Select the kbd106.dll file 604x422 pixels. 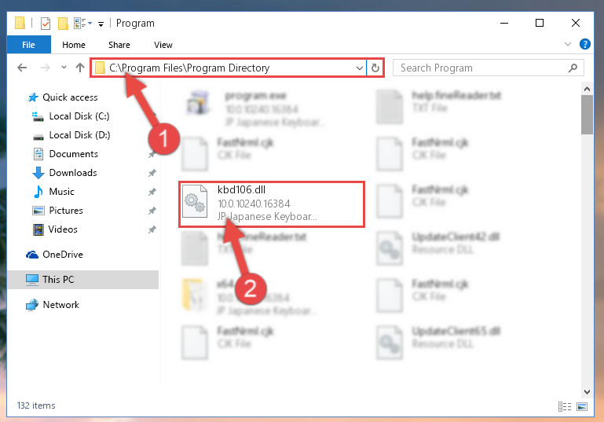[272, 204]
